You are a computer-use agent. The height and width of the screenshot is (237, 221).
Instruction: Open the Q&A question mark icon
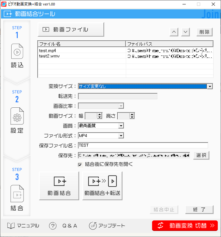pyautogui.click(x=52, y=226)
